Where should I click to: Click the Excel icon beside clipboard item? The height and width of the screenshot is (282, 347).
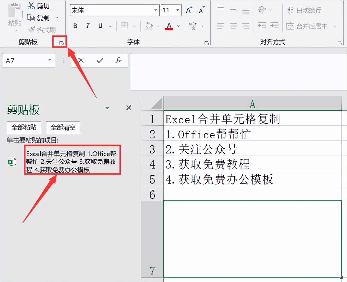tap(12, 162)
